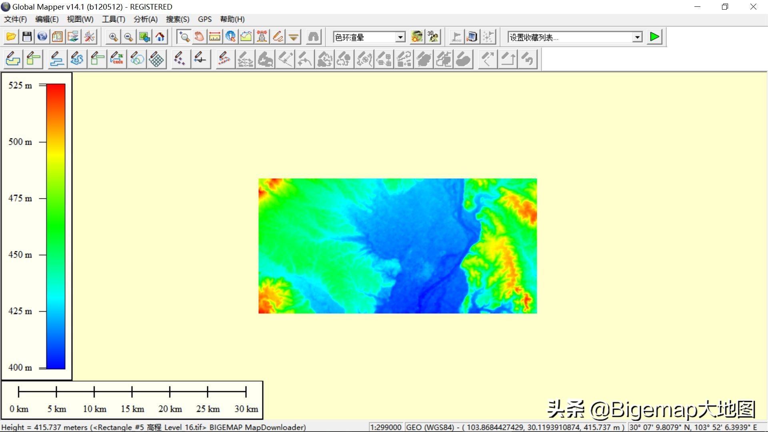Select the Path Profile tool icon

click(246, 37)
